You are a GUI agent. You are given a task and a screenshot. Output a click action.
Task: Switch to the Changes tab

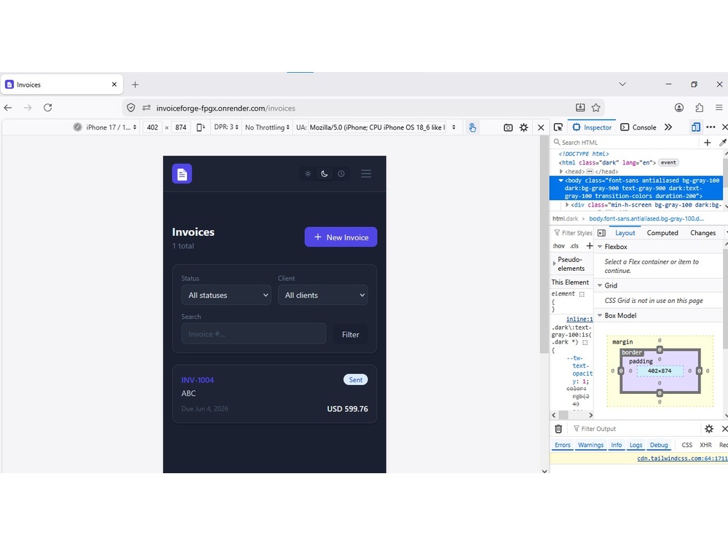pyautogui.click(x=703, y=233)
